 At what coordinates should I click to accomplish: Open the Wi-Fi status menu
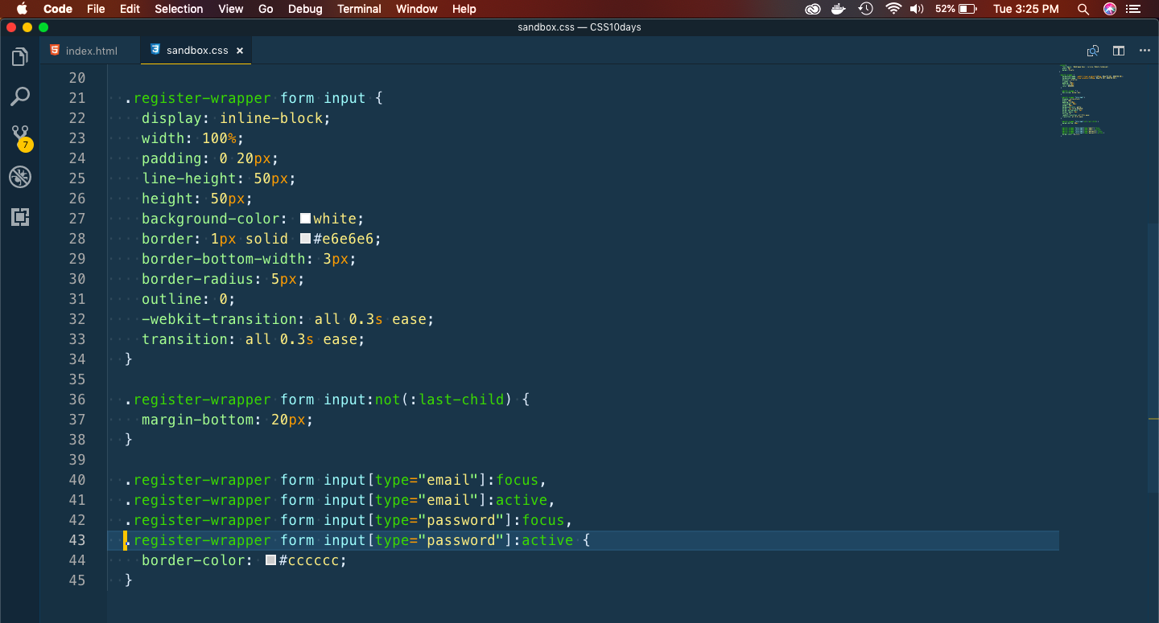tap(893, 9)
